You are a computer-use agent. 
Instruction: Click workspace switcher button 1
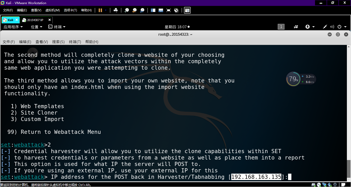(281, 27)
